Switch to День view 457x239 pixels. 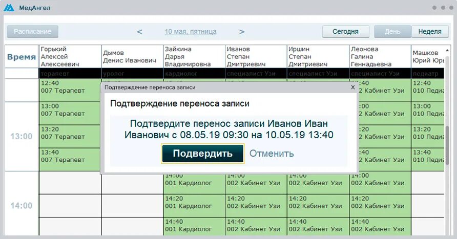(x=392, y=31)
